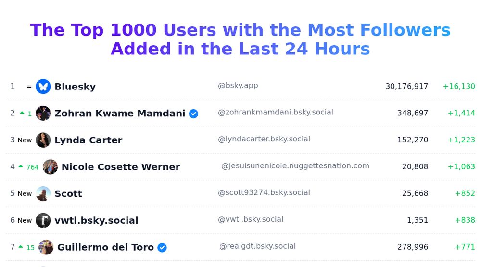Click the +16,130 follower gain for Bluesky

click(458, 86)
